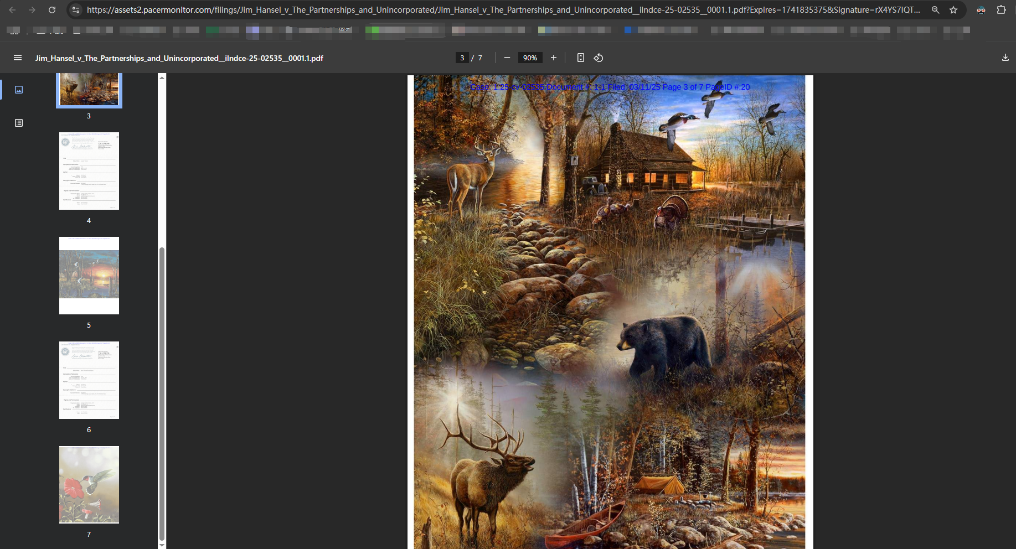Image resolution: width=1016 pixels, height=549 pixels.
Task: Open the page 5 sunset thumbnail
Action: pos(89,276)
